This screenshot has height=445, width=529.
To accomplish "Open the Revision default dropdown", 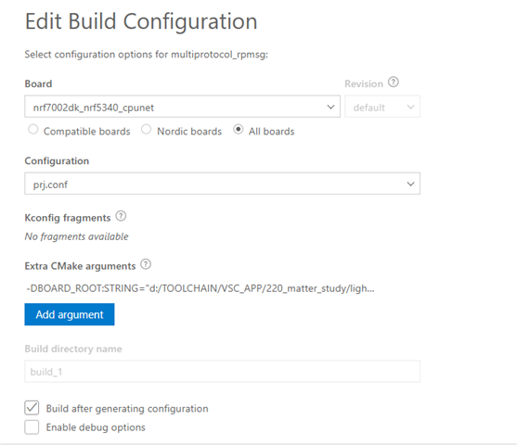I will point(382,107).
